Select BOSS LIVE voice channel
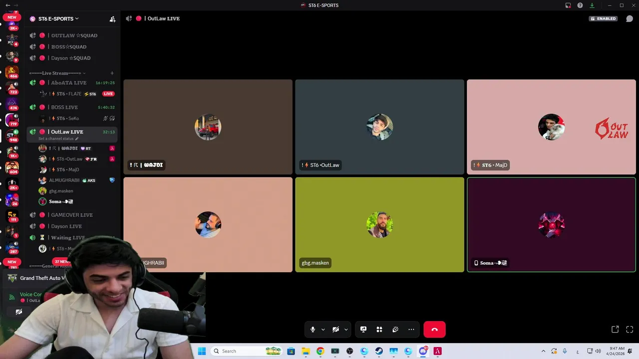The image size is (639, 359). click(x=73, y=107)
